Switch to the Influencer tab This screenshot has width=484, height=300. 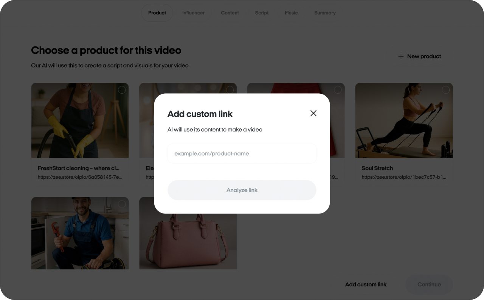tap(193, 12)
